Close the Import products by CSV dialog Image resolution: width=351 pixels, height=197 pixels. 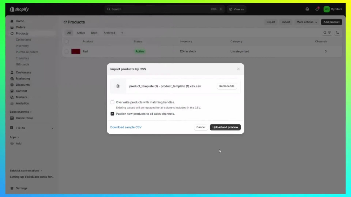click(x=238, y=69)
